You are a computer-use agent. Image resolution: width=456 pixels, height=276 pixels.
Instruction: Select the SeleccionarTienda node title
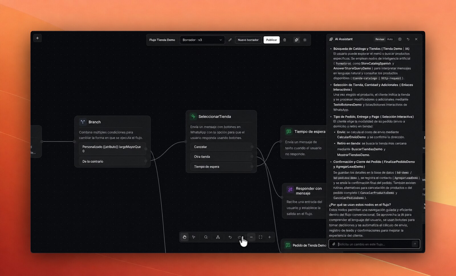pos(215,116)
